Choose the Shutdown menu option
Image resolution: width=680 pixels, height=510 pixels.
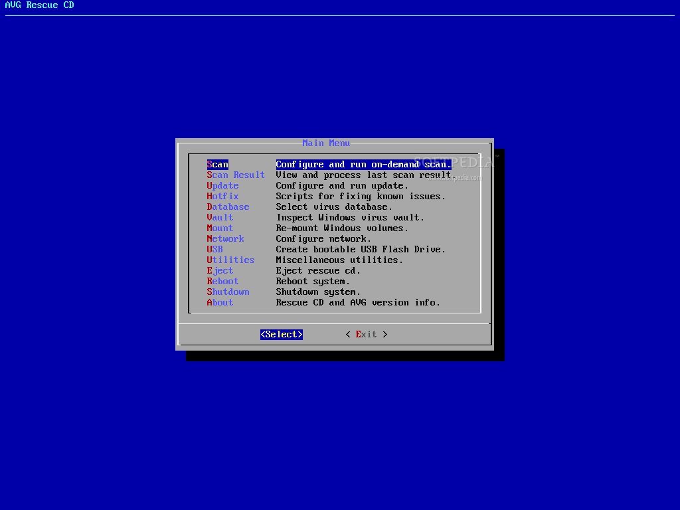tap(228, 292)
